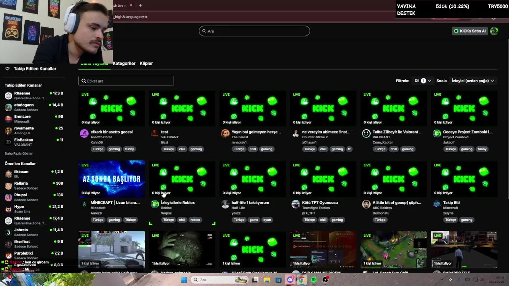Focus the Etiket ara tag search field
509x286 pixels.
point(126,81)
